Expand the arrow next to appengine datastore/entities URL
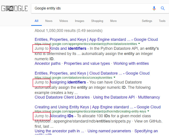 point(139,44)
